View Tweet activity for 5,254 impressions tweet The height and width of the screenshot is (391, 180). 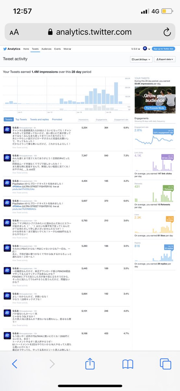pos(20,148)
